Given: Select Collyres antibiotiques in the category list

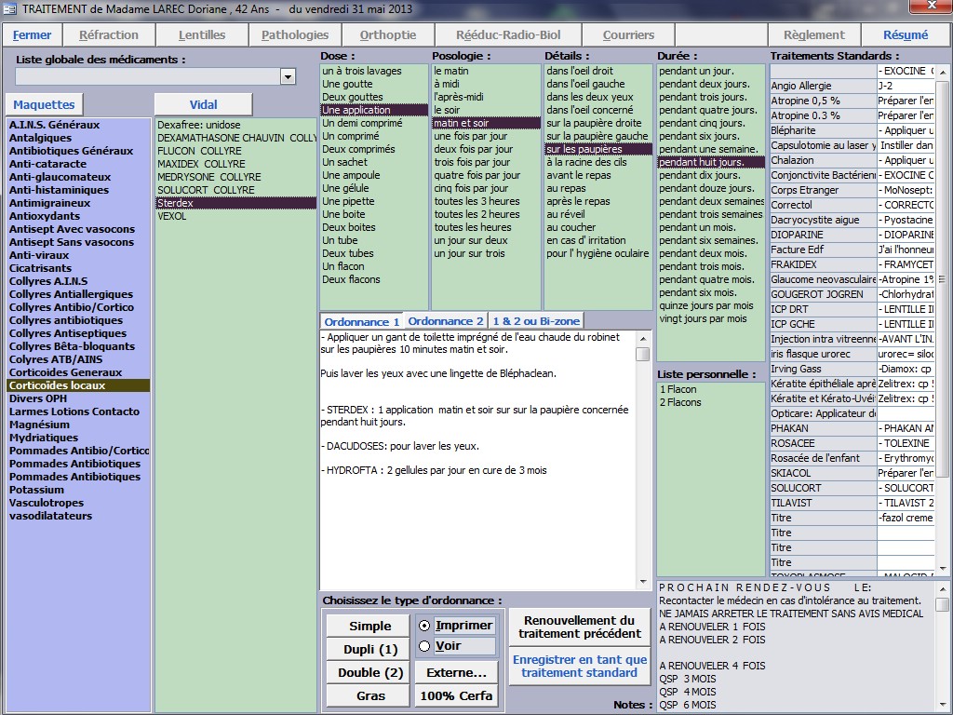Looking at the screenshot, I should 66,320.
